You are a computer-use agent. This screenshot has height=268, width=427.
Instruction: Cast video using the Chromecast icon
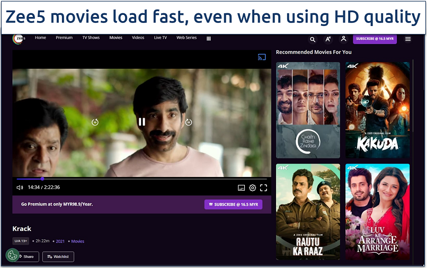click(262, 57)
